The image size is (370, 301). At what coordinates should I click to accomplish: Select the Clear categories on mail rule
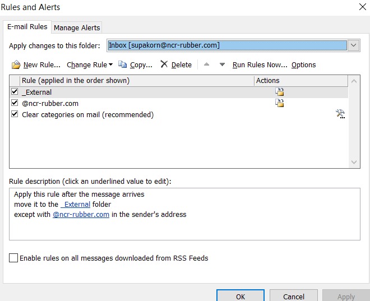click(x=87, y=115)
